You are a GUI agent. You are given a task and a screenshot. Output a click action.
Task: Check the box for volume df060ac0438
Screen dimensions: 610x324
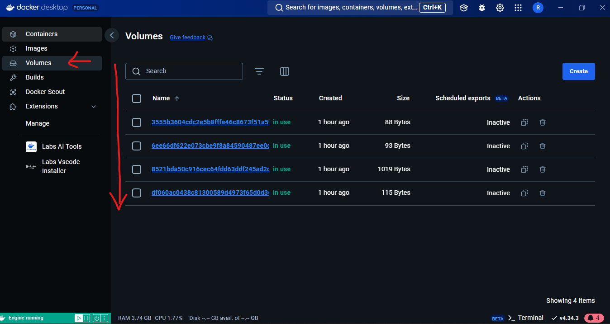(x=137, y=193)
